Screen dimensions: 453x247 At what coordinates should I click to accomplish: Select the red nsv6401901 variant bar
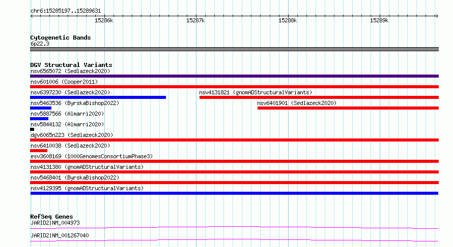[348, 108]
